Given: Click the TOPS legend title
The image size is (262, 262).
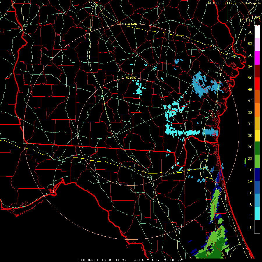Looking at the screenshot, I should pos(256,17).
